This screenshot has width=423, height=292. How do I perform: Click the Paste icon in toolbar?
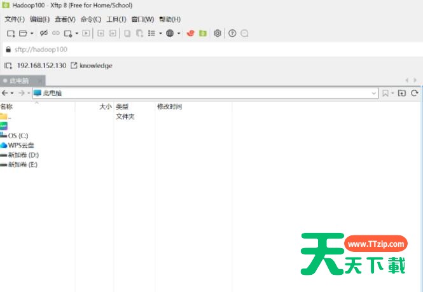tap(139, 34)
